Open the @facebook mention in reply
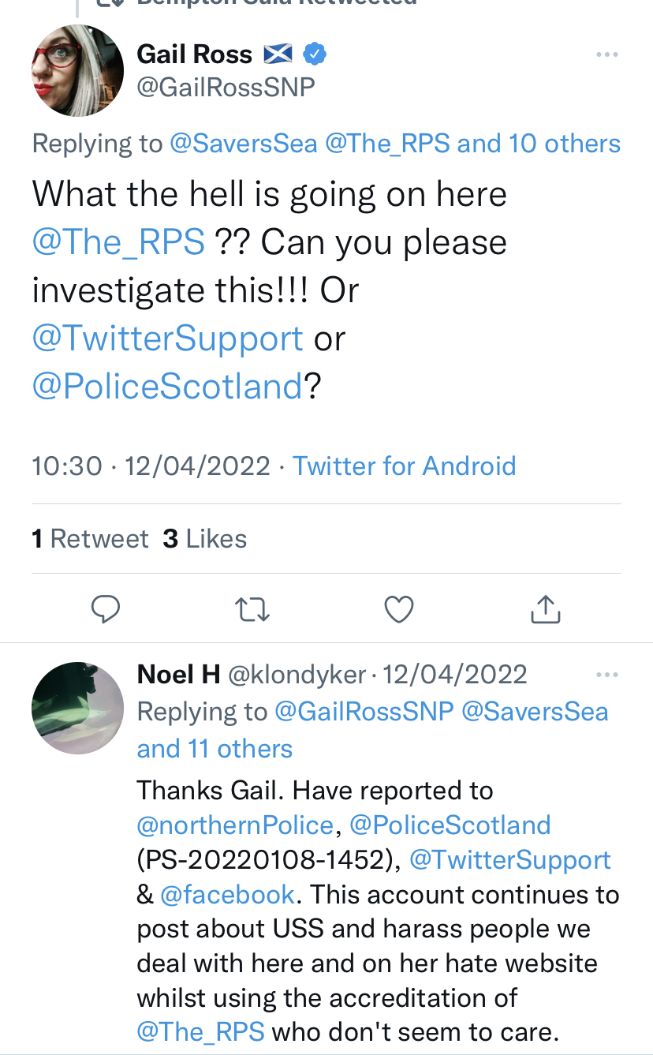Viewport: 653px width, 1055px height. click(227, 894)
